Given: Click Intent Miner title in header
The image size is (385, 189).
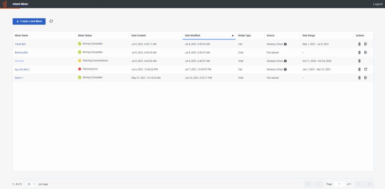Looking at the screenshot, I should [x=20, y=4].
